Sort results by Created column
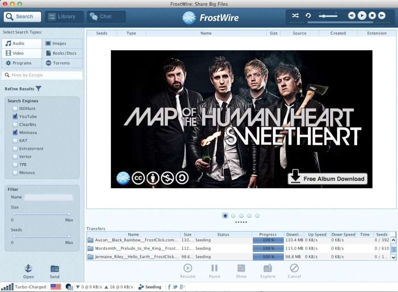398x292 pixels. pos(338,33)
